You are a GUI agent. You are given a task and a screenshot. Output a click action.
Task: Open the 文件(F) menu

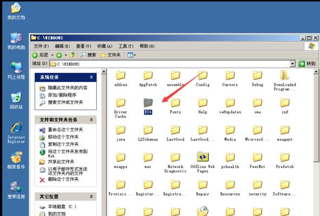[x=41, y=46]
